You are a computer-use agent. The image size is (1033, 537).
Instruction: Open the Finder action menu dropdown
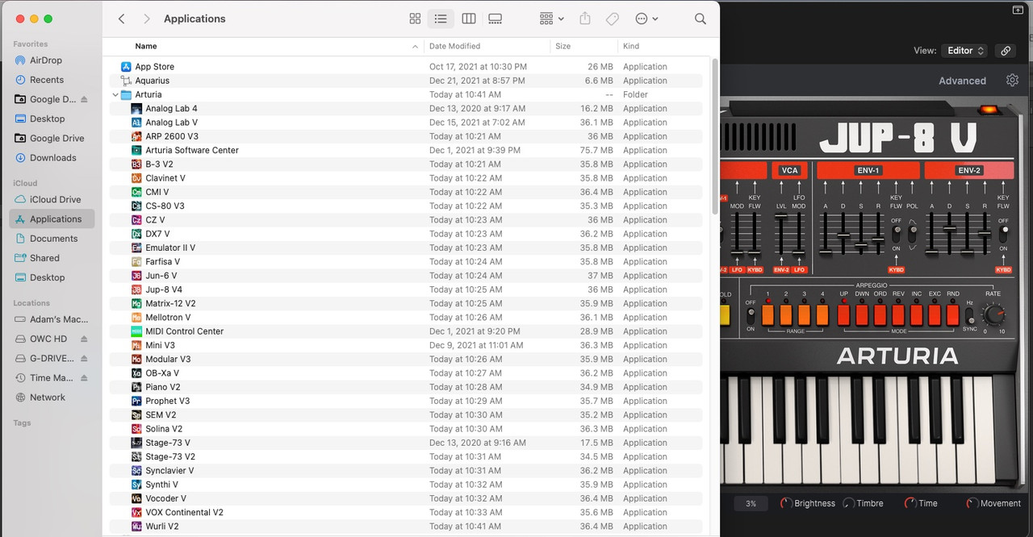pos(646,19)
